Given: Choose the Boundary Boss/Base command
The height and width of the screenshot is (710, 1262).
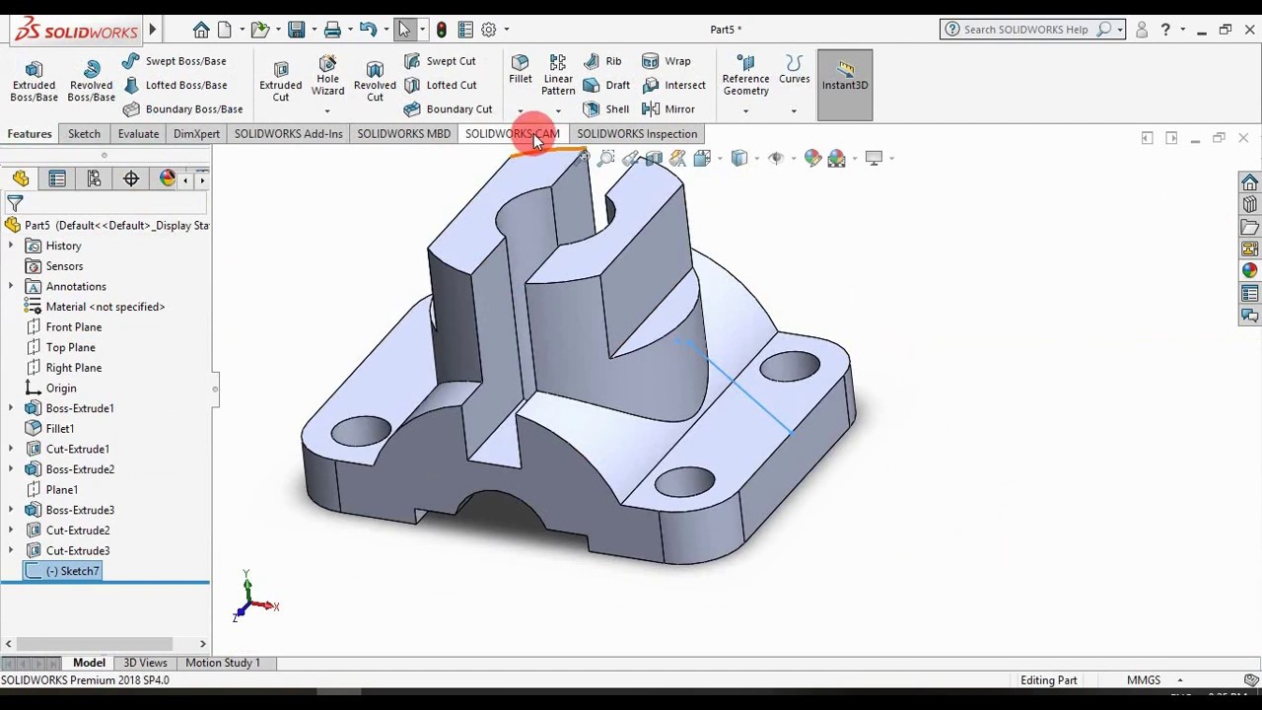Looking at the screenshot, I should click(183, 109).
